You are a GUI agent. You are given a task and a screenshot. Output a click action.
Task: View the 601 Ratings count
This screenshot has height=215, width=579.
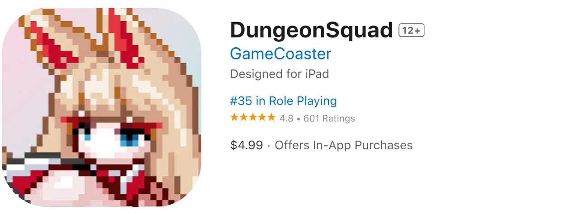tap(329, 119)
